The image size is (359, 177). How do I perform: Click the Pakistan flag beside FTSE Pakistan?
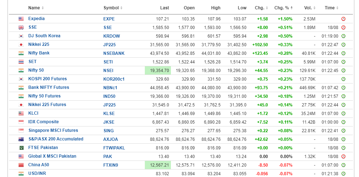[x=21, y=148]
